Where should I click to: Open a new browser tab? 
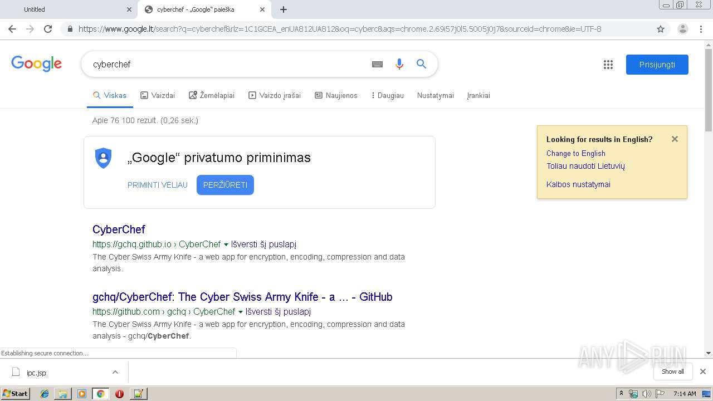point(283,9)
